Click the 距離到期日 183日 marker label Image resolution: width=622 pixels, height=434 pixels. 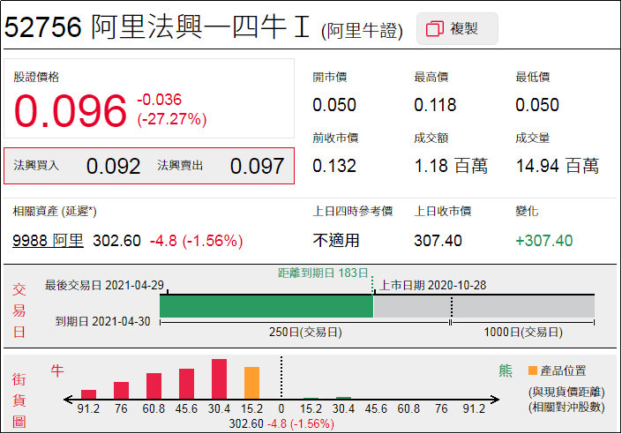pyautogui.click(x=323, y=273)
